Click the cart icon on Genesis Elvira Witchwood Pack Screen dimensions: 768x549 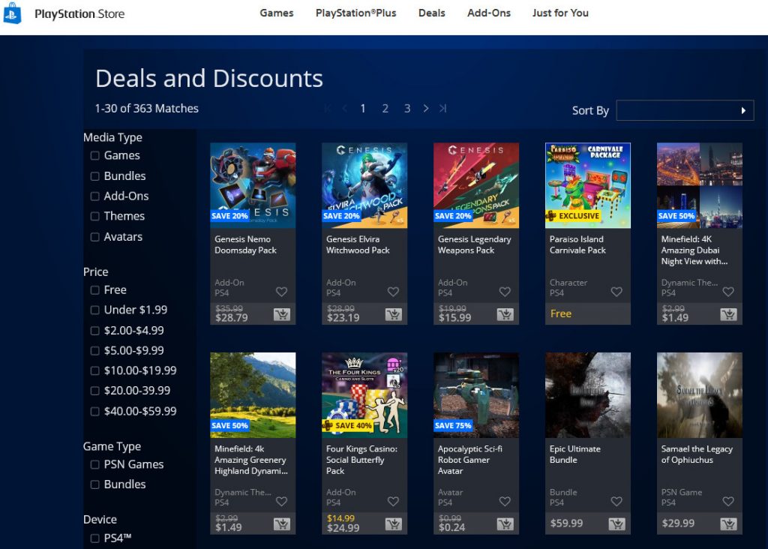pos(393,313)
